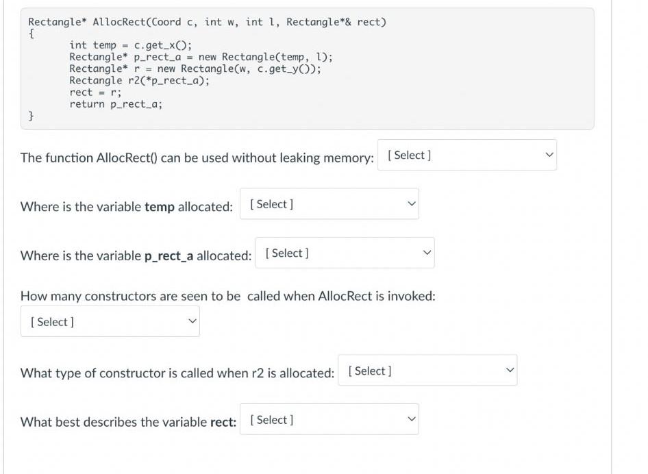Open the r2 constructor type dropdown
This screenshot has width=648, height=474.
(427, 370)
